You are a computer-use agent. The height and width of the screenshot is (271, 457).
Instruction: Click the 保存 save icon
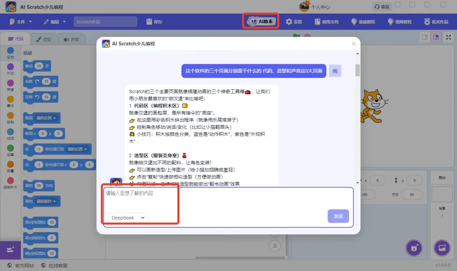tap(149, 22)
